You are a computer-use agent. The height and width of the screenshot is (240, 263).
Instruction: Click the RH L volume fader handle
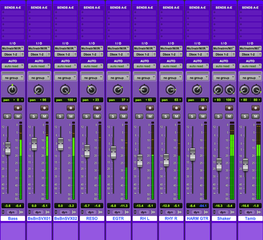pyautogui.click(x=140, y=161)
